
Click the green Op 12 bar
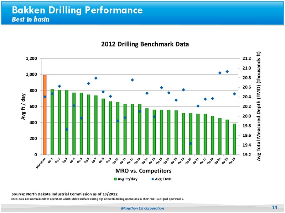132,130
